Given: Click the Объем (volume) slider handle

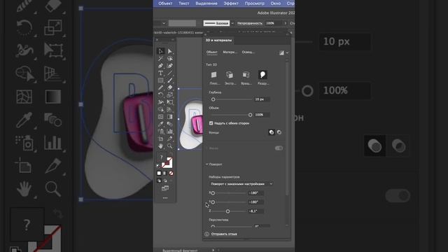Looking at the screenshot, I should point(251,115).
